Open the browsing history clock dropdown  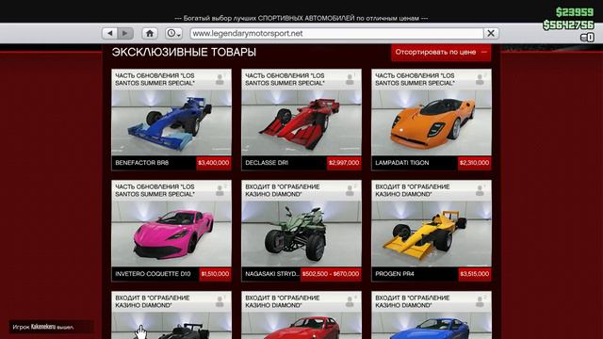coord(173,34)
